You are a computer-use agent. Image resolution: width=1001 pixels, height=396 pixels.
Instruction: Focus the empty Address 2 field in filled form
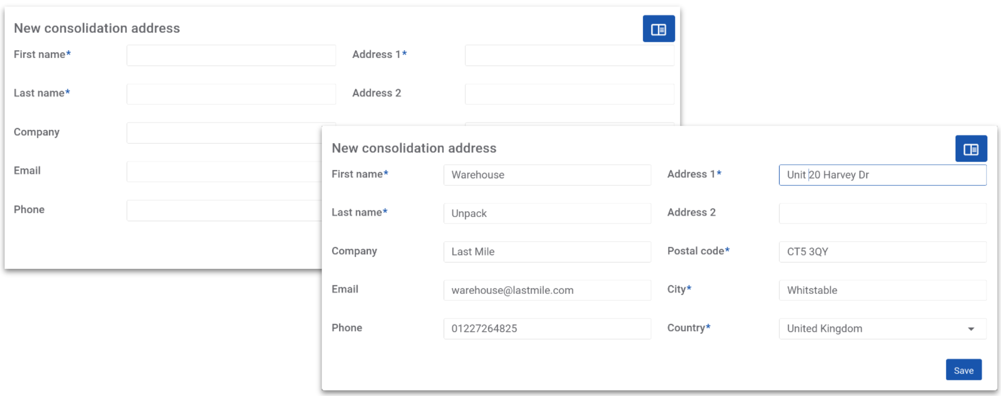882,213
